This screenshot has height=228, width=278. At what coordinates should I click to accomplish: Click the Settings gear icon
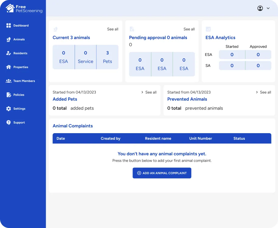point(9,109)
